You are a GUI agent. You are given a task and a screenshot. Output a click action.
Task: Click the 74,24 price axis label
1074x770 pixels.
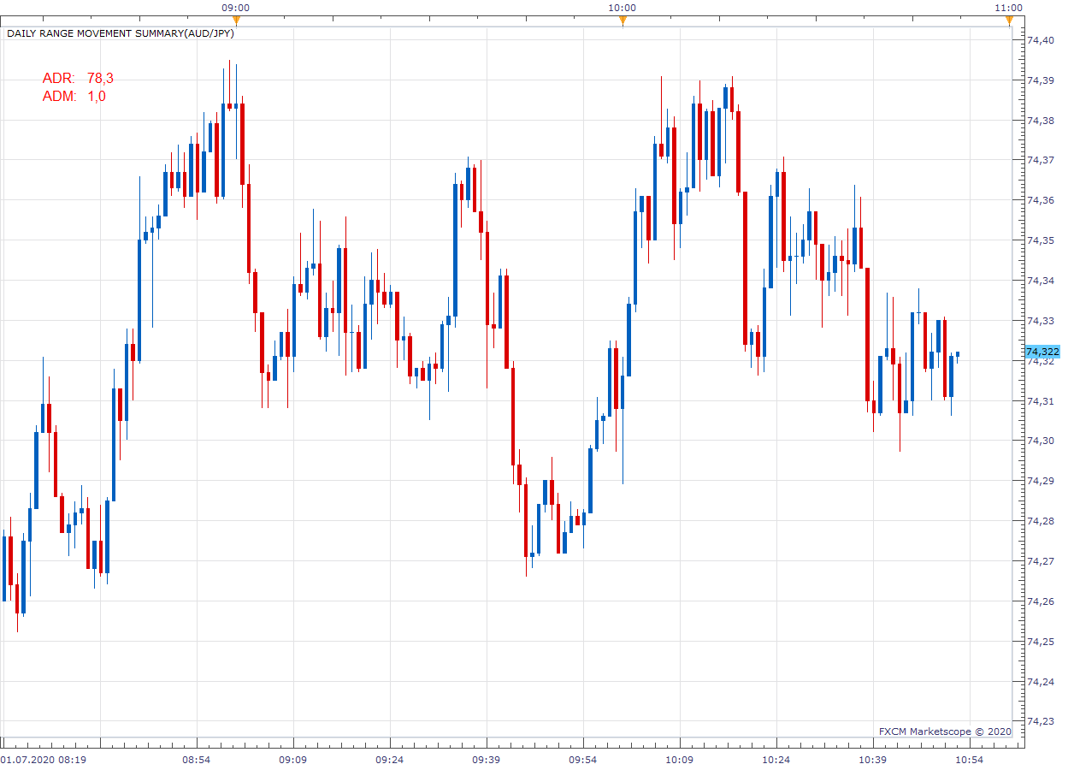coord(1040,682)
